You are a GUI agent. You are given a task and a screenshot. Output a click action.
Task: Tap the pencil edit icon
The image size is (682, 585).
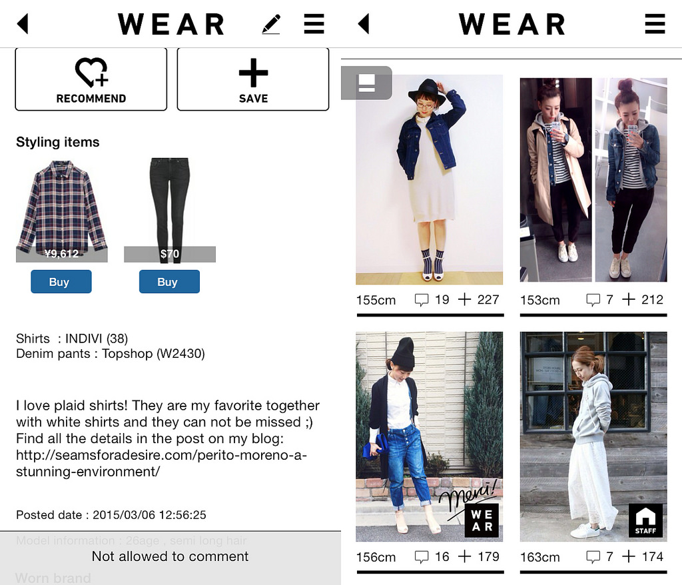pos(272,24)
